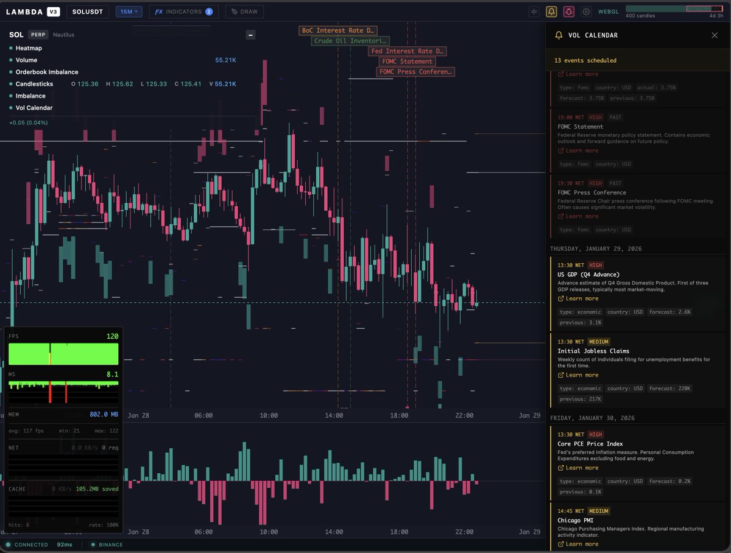The width and height of the screenshot is (731, 553).
Task: Select the Vol Calendar indicator label
Action: click(34, 108)
